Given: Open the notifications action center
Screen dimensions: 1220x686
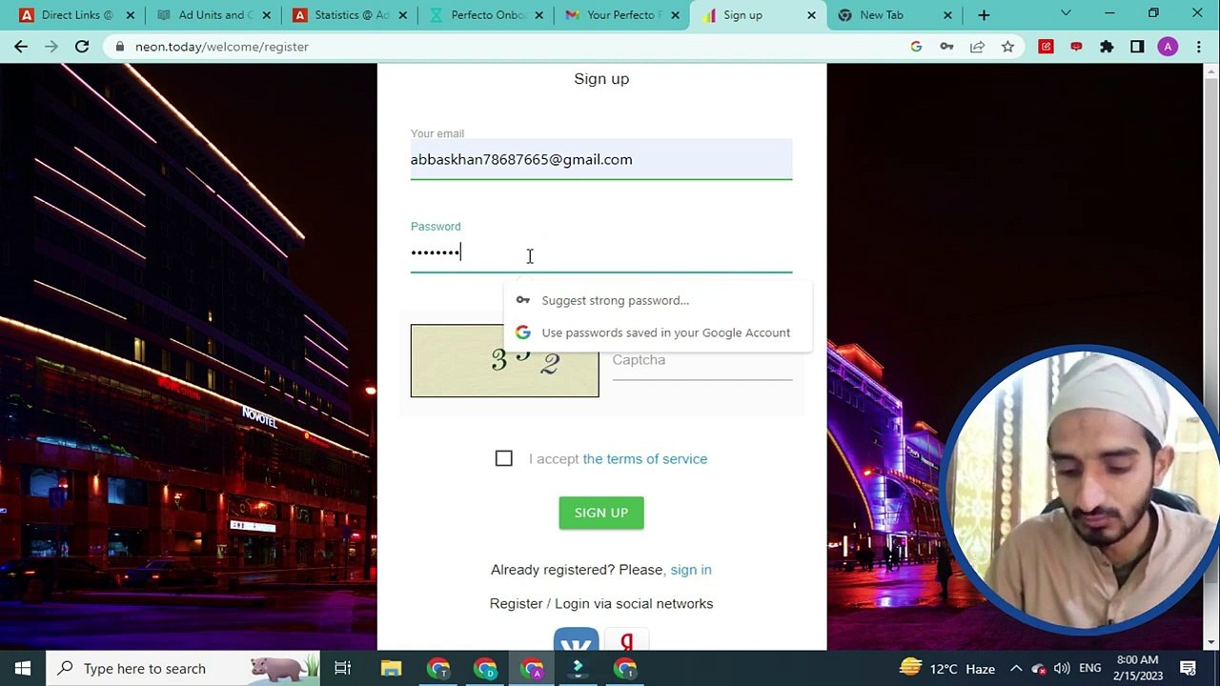Looking at the screenshot, I should [1189, 669].
